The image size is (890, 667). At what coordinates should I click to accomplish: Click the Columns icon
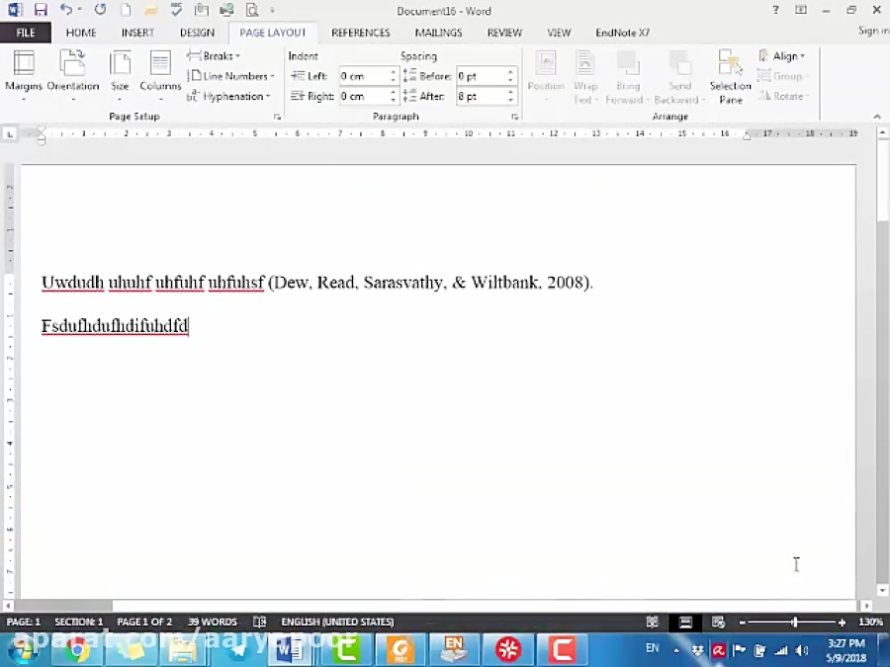tap(160, 72)
